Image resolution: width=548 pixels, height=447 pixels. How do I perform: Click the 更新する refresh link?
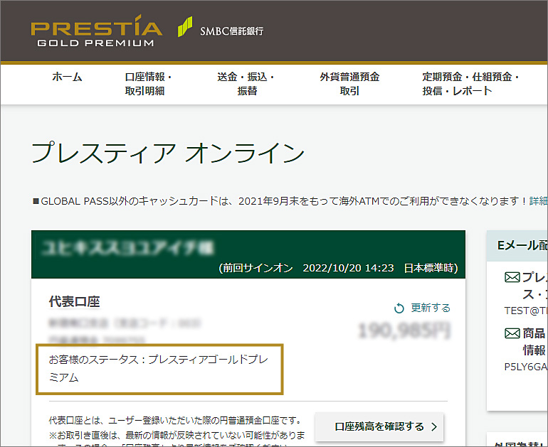pyautogui.click(x=431, y=308)
